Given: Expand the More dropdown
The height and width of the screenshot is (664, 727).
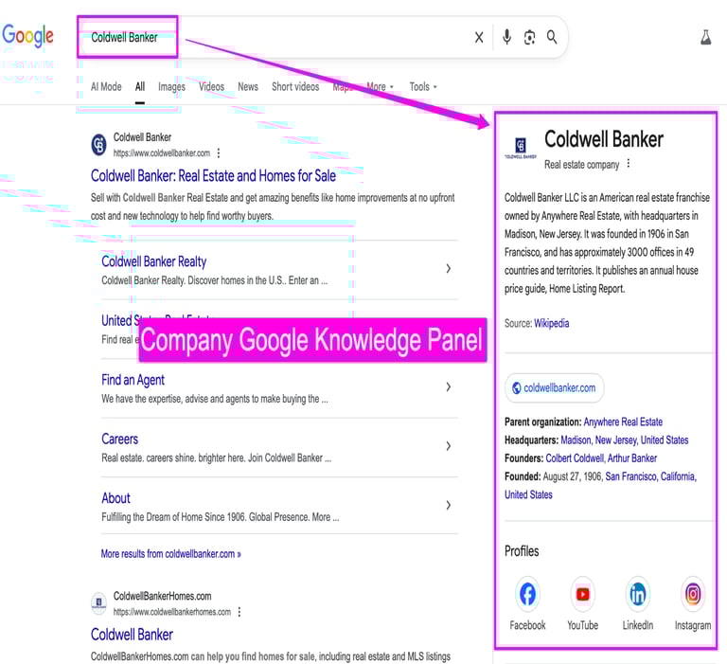Looking at the screenshot, I should (380, 87).
